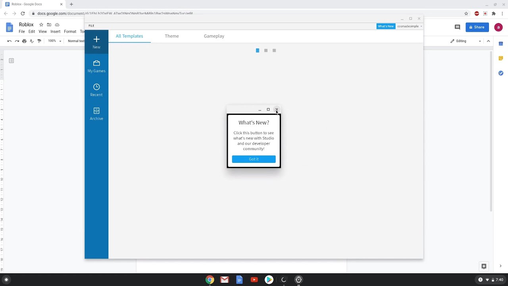The width and height of the screenshot is (508, 286).
Task: Click the Roblox document title
Action: pyautogui.click(x=26, y=25)
